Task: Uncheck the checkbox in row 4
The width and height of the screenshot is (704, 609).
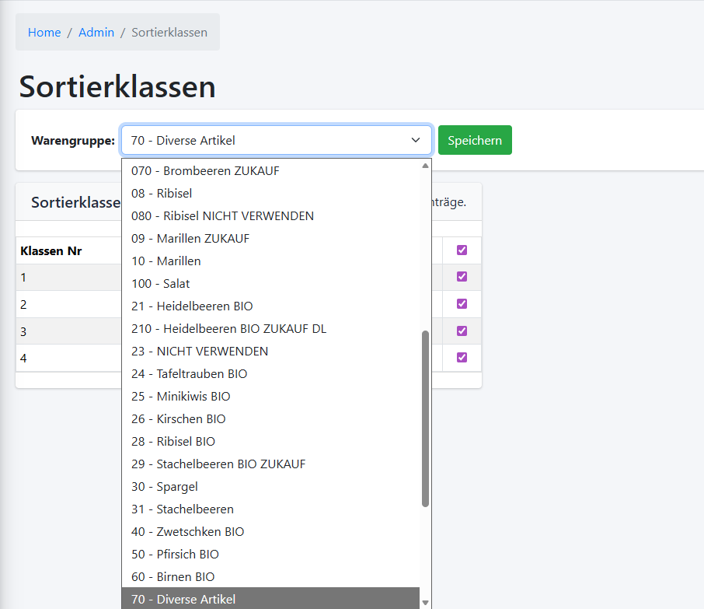Action: pyautogui.click(x=462, y=357)
